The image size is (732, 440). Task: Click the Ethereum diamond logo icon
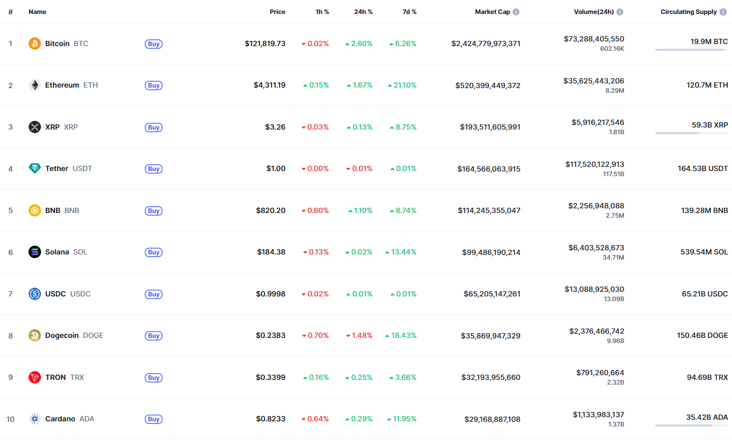(x=35, y=85)
